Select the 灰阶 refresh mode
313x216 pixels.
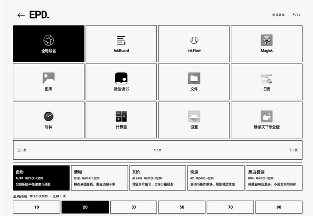pyautogui.click(x=157, y=178)
